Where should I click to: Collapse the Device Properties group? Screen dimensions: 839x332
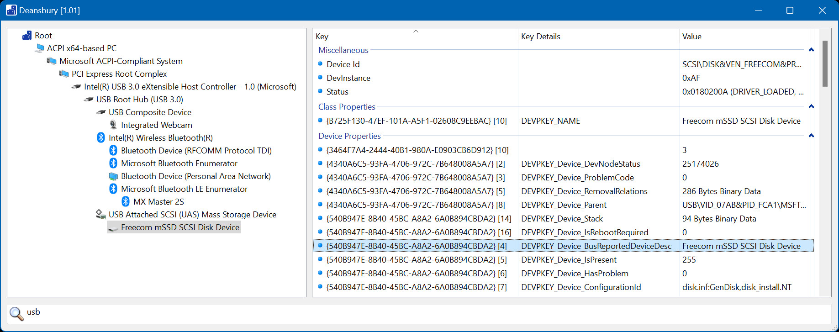(811, 136)
